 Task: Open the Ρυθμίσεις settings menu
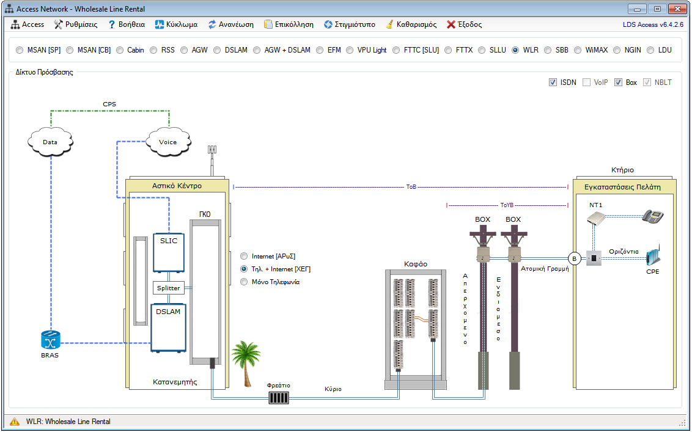(76, 24)
